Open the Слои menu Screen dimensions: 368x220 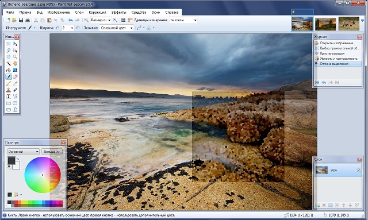coord(79,12)
